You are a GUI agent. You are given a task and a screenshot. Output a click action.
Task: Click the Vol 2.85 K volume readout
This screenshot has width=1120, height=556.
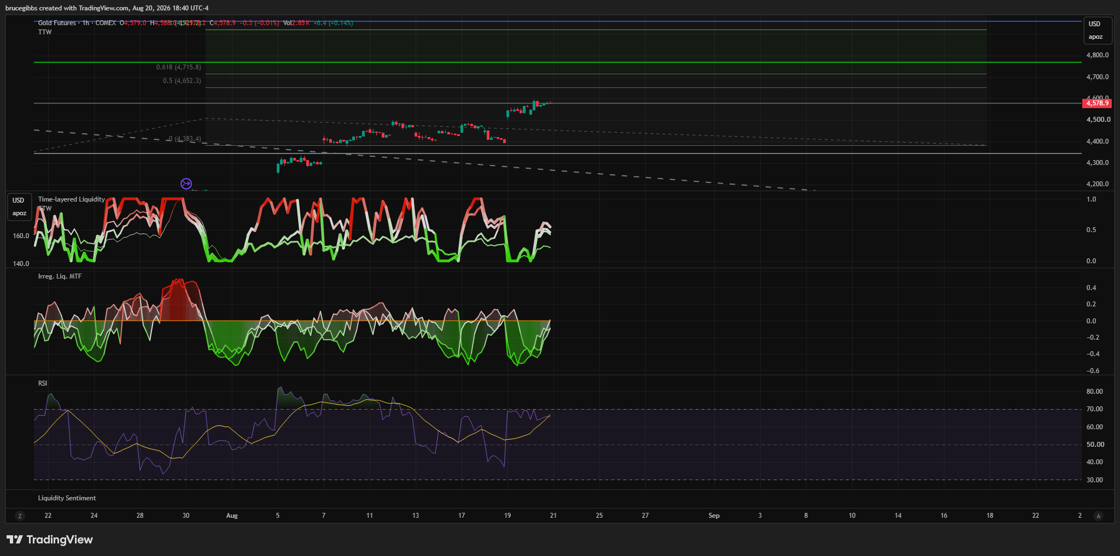296,23
